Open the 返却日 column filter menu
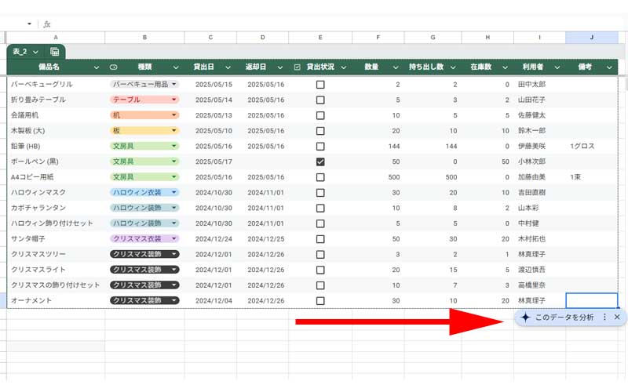Screen dimensions: 628x392 coord(280,67)
